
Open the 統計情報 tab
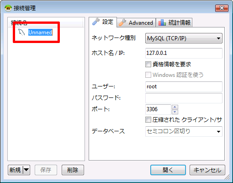pos(174,23)
